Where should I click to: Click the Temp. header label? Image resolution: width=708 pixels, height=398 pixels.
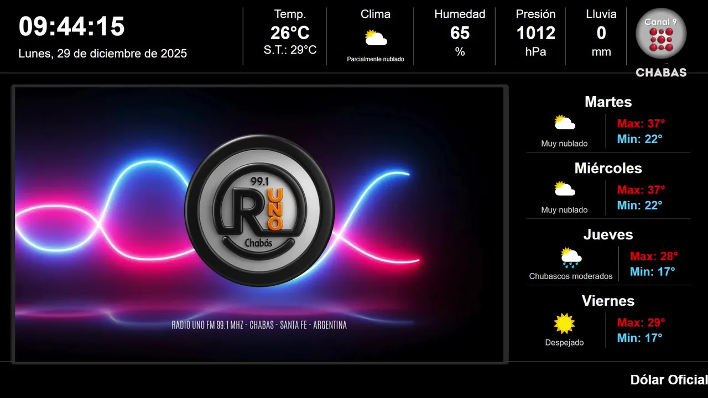290,14
